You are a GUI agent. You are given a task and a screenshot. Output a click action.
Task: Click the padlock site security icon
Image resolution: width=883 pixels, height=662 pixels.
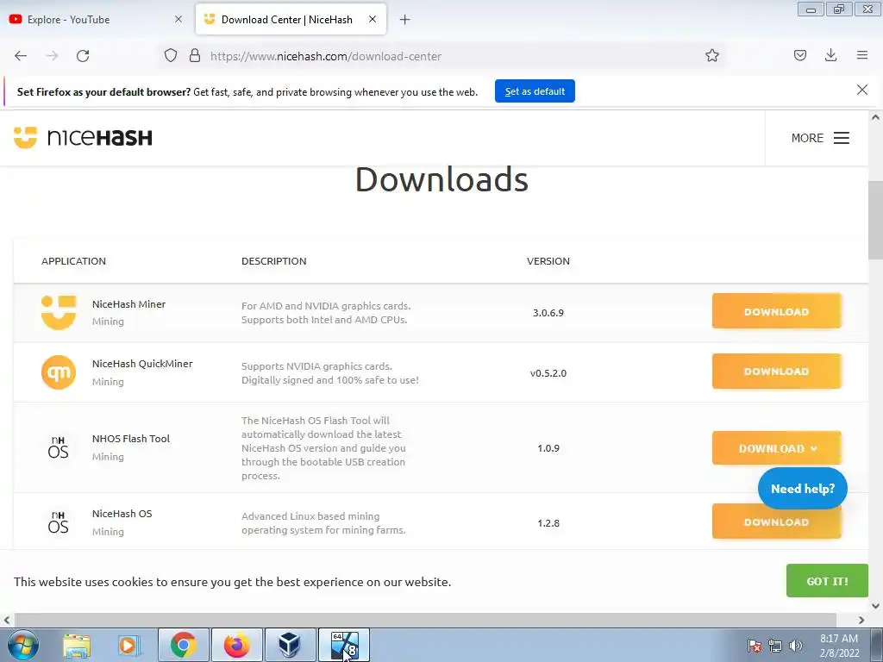[x=195, y=56]
